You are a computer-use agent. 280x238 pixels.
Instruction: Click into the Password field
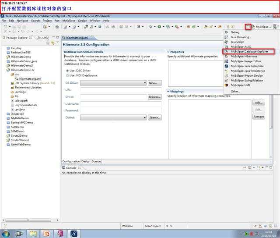pos(121,110)
